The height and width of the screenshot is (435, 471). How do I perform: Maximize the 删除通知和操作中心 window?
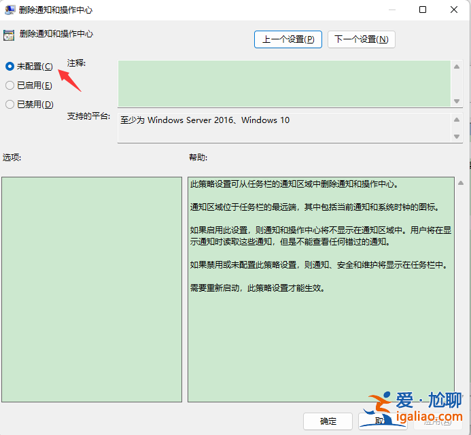click(423, 10)
